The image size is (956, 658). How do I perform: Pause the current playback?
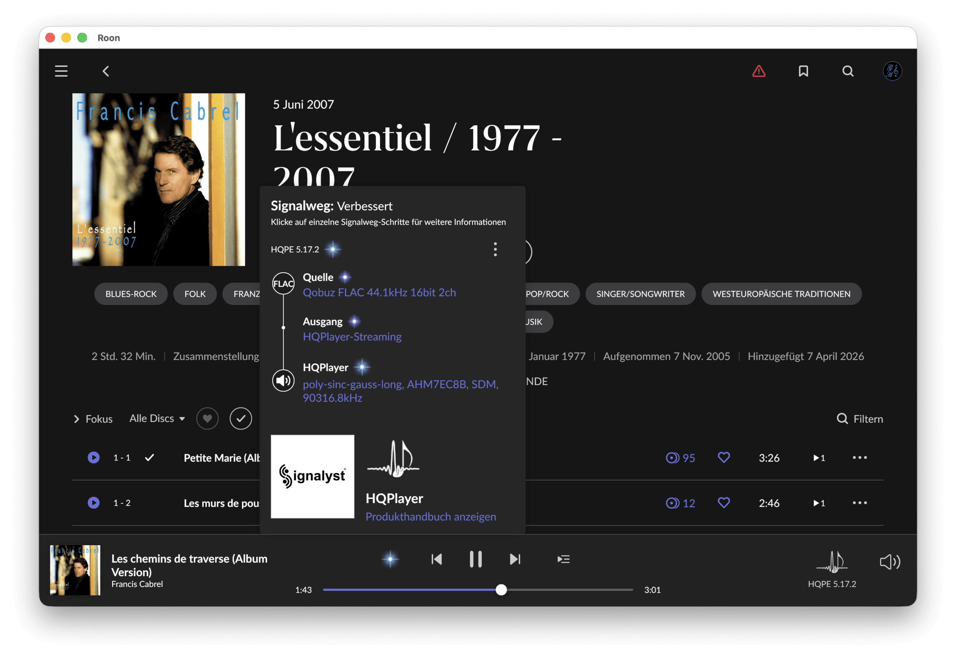coord(475,559)
